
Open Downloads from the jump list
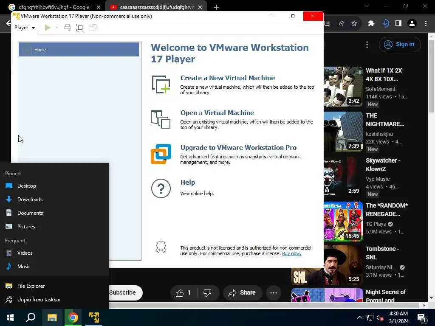click(54, 200)
